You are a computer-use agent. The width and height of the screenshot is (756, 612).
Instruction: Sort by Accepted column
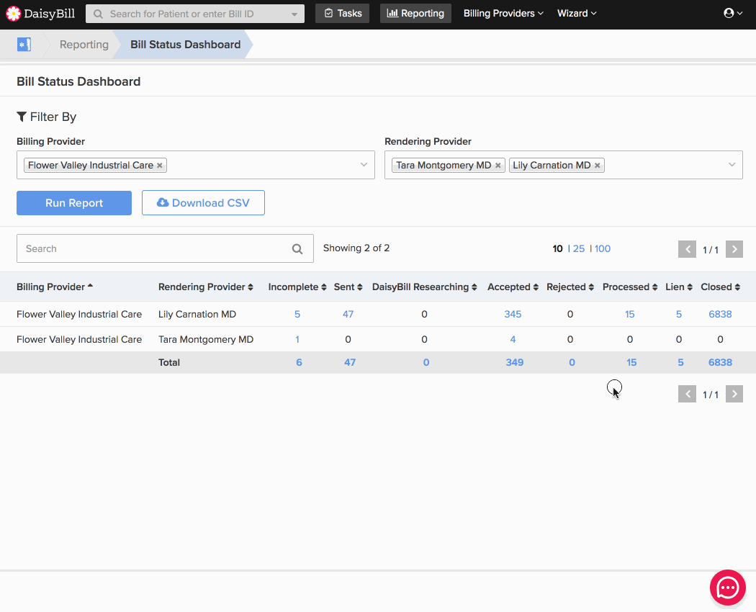(x=513, y=287)
